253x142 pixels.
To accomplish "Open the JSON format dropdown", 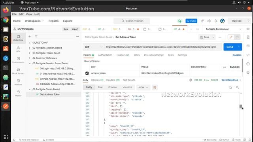I will pyautogui.click(x=143, y=88).
